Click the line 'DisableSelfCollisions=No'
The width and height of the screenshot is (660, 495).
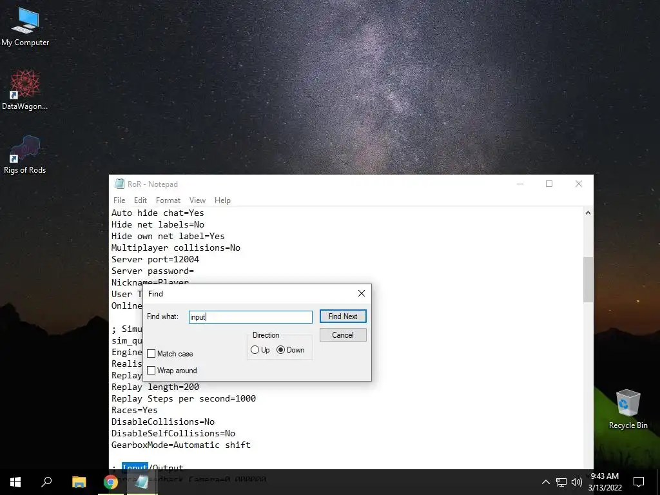173,433
